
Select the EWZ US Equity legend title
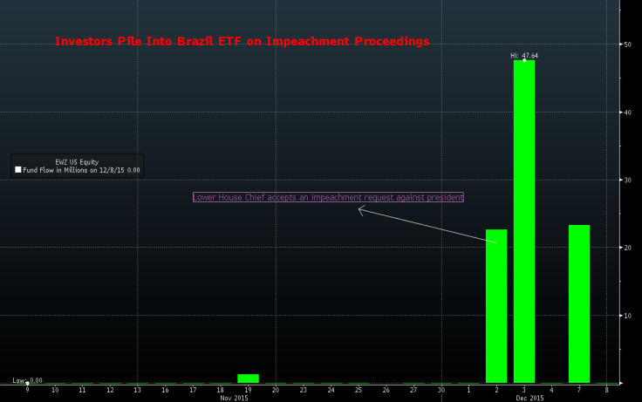click(x=77, y=161)
